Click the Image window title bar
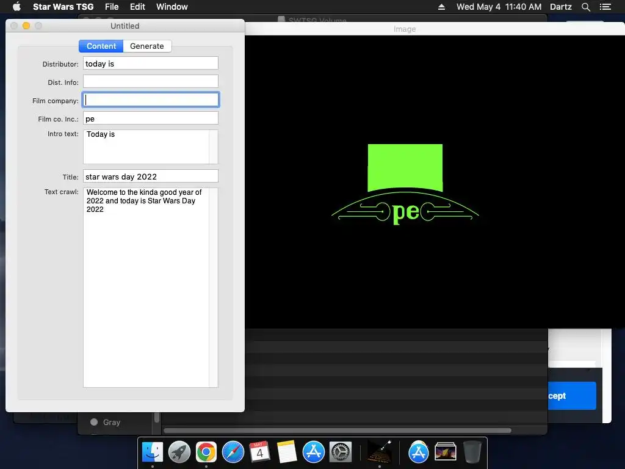This screenshot has height=469, width=625. point(435,29)
